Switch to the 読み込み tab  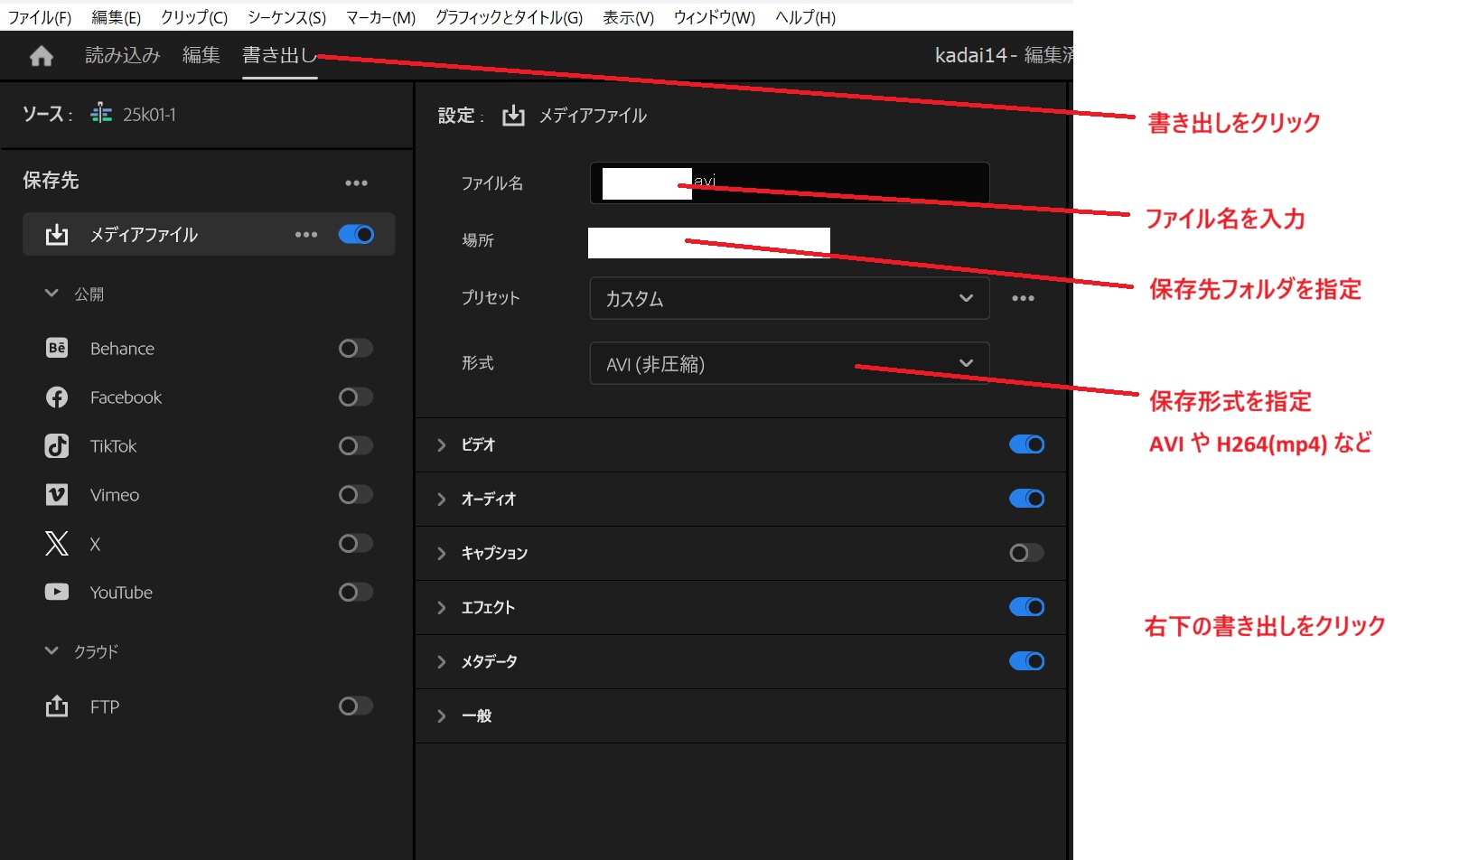coord(123,56)
